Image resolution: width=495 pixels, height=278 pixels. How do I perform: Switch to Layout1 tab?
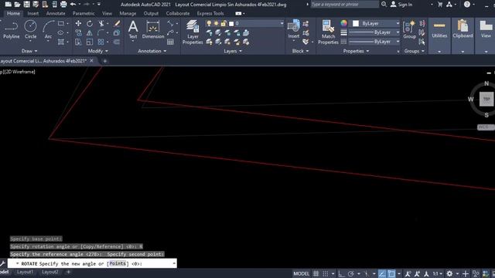(25, 272)
